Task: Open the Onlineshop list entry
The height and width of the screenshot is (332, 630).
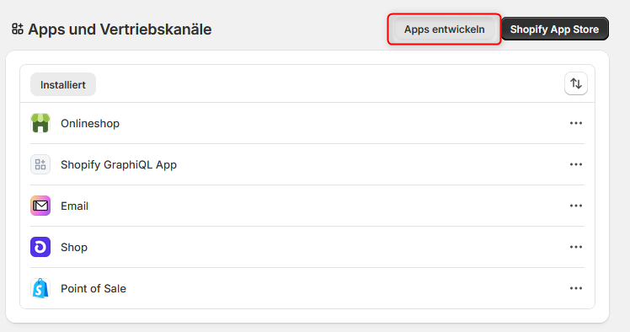Action: [307, 123]
